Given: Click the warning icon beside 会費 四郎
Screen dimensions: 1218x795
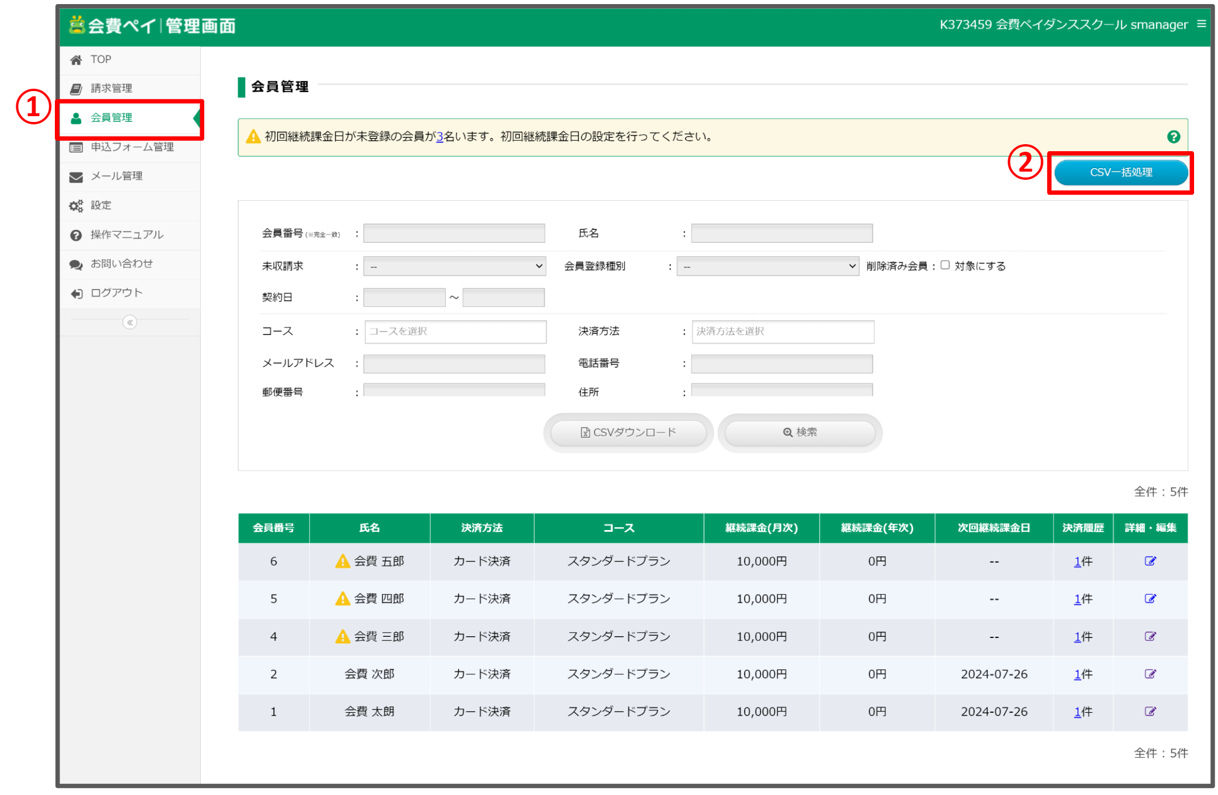Looking at the screenshot, I should tap(343, 599).
